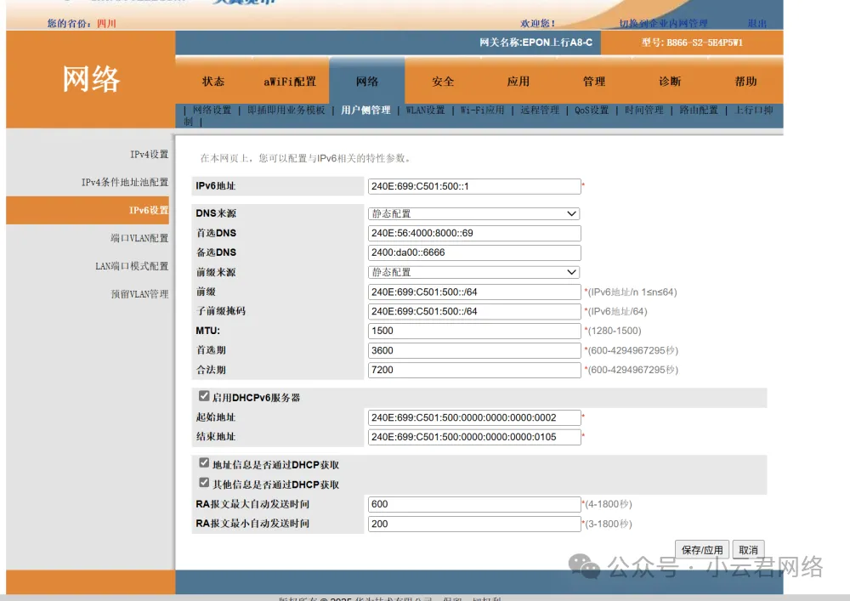Image resolution: width=850 pixels, height=601 pixels.
Task: Focus the RA报文最小自动发送时间 input
Action: point(474,524)
